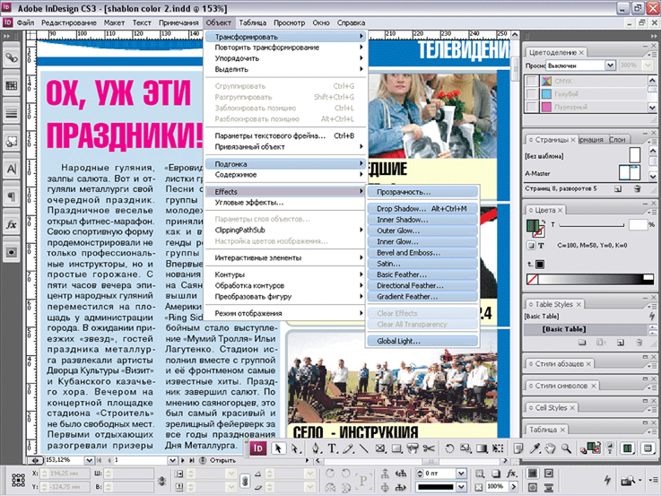Screen dimensions: 661x496
Task: Click the tint gradient ramp in Цвета panel
Action: pos(596,279)
